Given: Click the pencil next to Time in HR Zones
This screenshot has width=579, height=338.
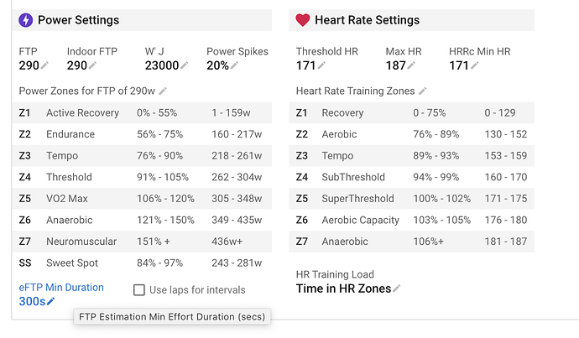Looking at the screenshot, I should pos(397,289).
